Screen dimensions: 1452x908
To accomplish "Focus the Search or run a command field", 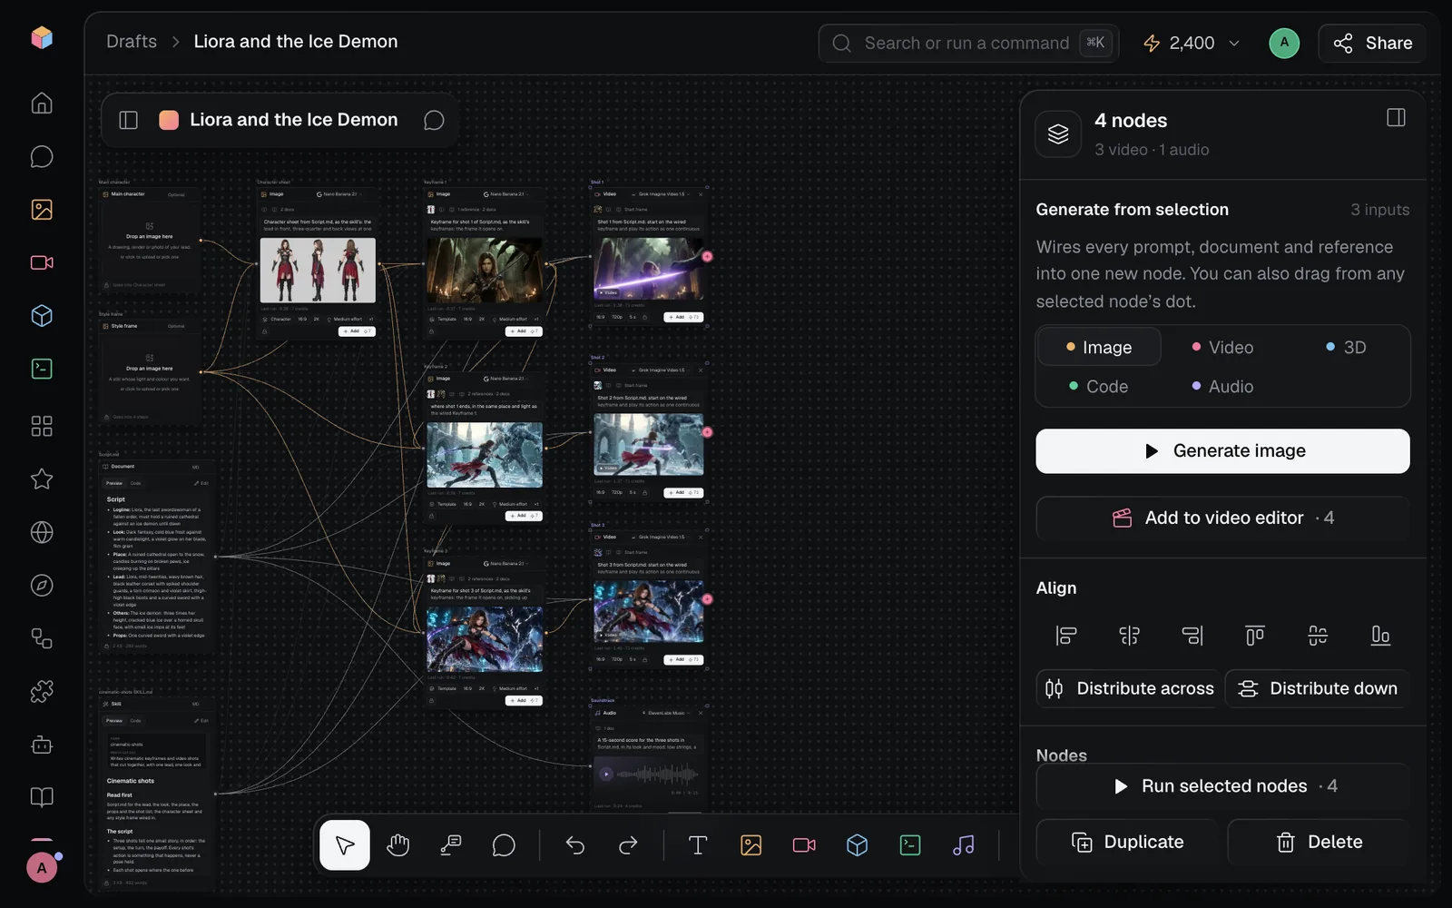I will click(968, 43).
